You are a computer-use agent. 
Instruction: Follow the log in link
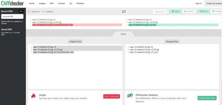click(x=11, y=33)
